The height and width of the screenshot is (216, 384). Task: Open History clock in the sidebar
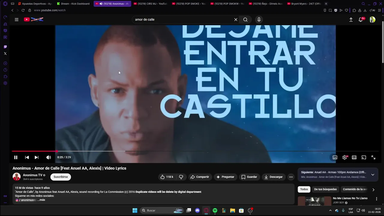pyautogui.click(x=5, y=70)
